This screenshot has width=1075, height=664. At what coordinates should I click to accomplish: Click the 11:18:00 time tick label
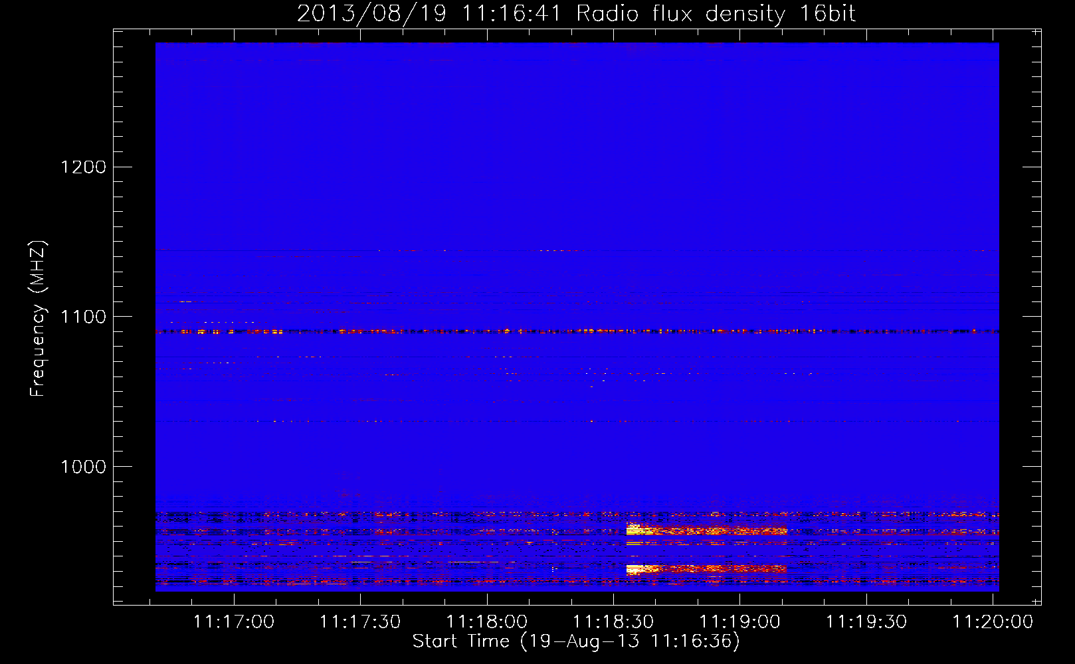[x=487, y=622]
